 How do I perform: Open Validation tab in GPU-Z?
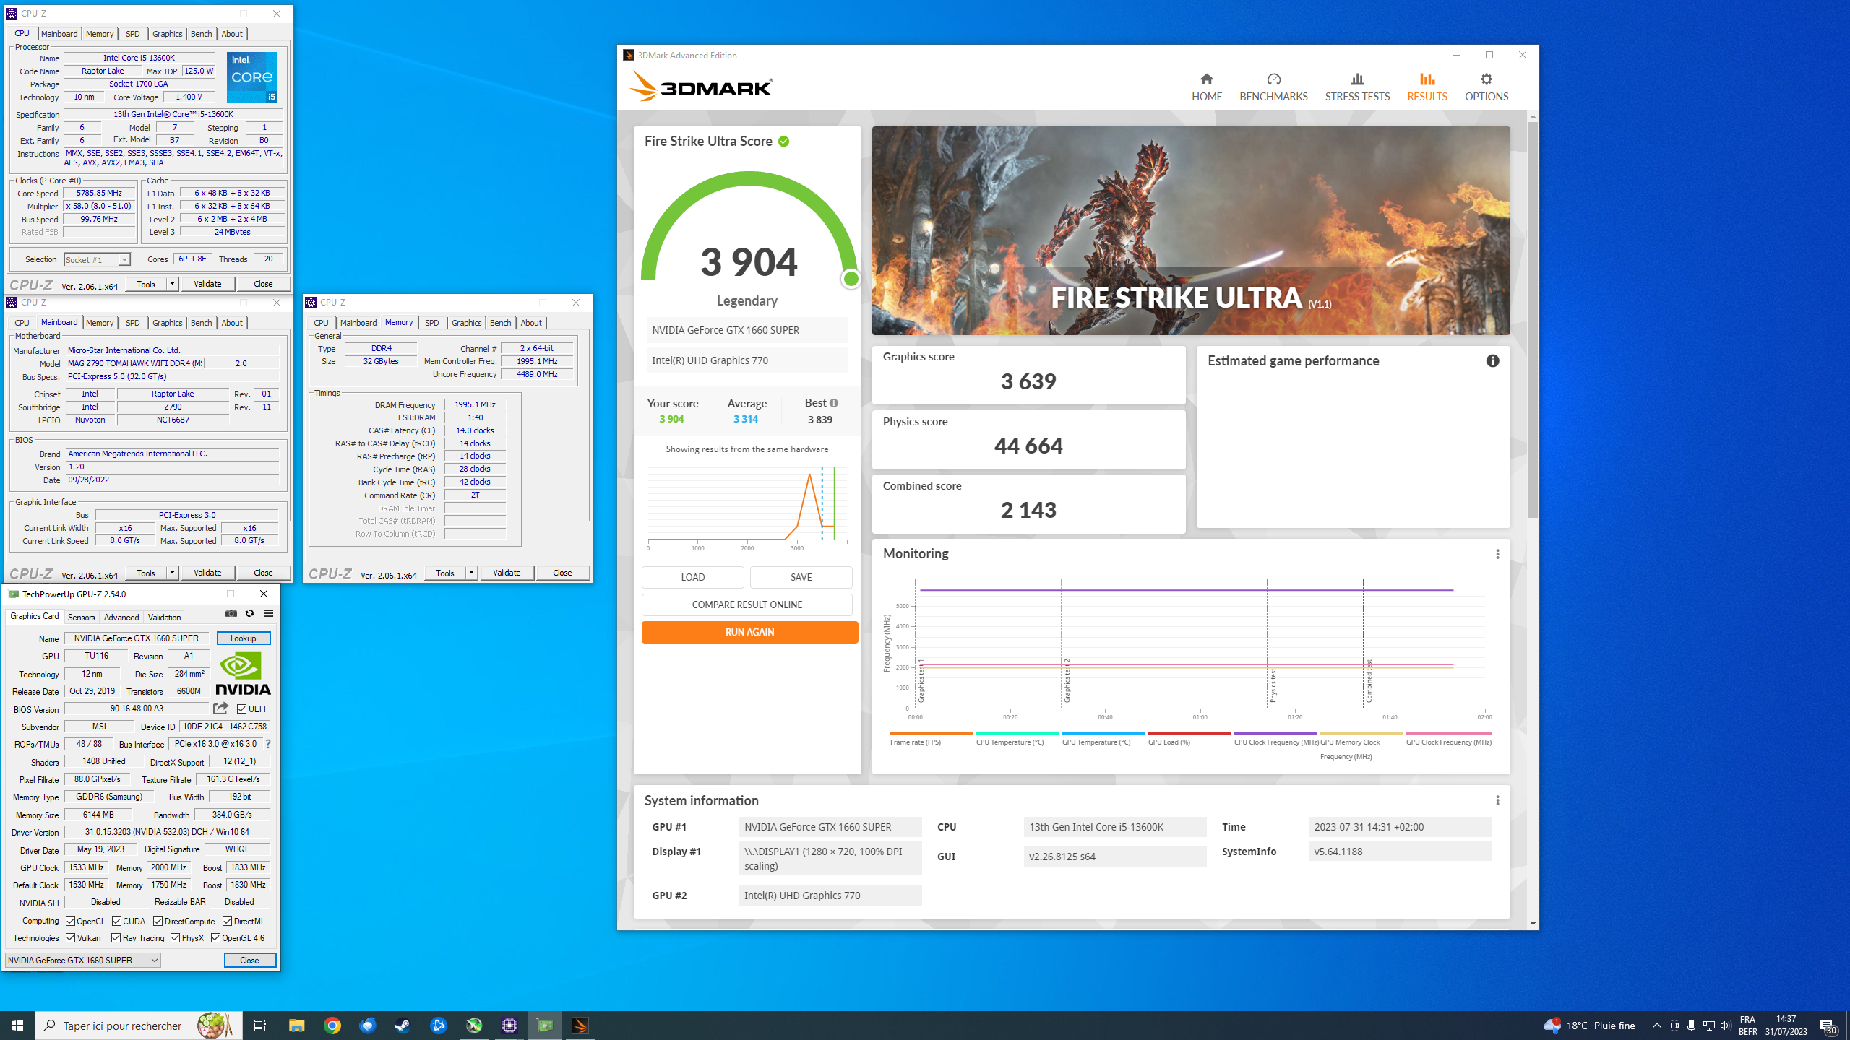(x=164, y=617)
